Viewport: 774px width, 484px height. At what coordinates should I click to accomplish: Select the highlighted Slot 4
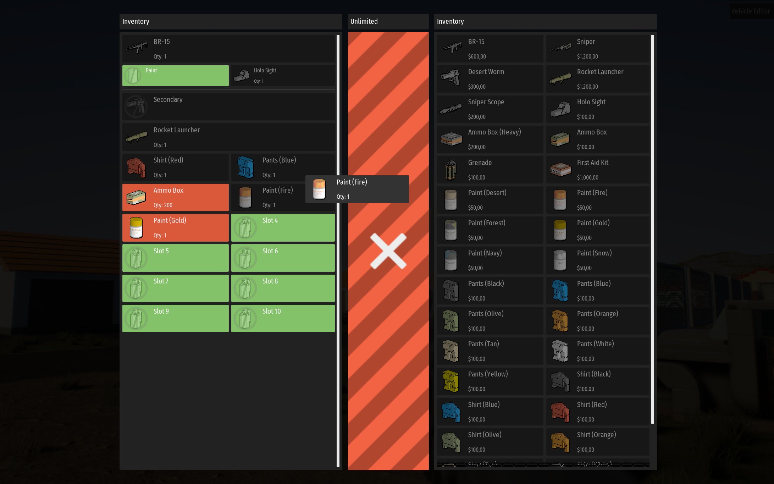pyautogui.click(x=283, y=227)
